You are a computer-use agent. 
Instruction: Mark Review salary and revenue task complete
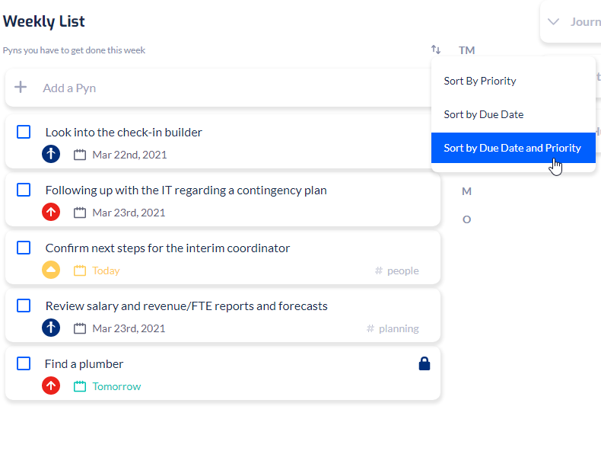24,306
